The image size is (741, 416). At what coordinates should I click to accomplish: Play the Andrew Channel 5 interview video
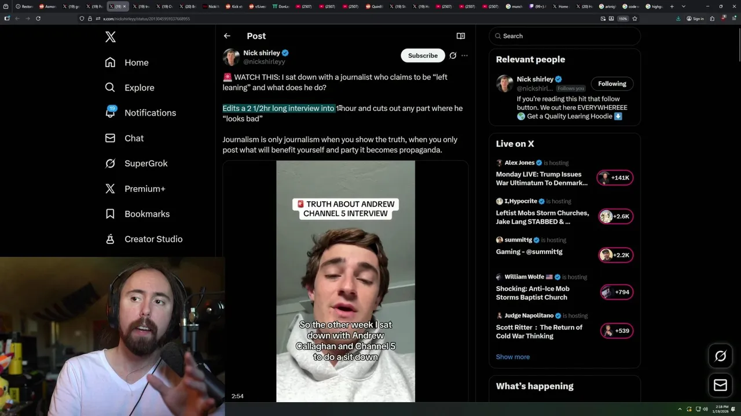click(346, 281)
